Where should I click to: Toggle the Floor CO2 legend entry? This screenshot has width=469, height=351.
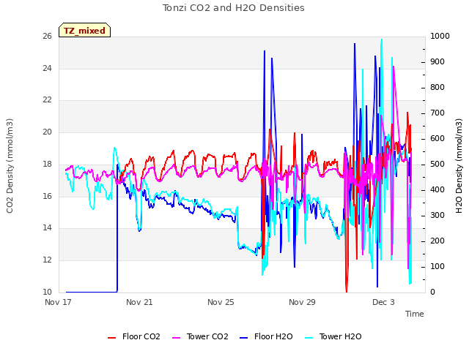pos(134,336)
